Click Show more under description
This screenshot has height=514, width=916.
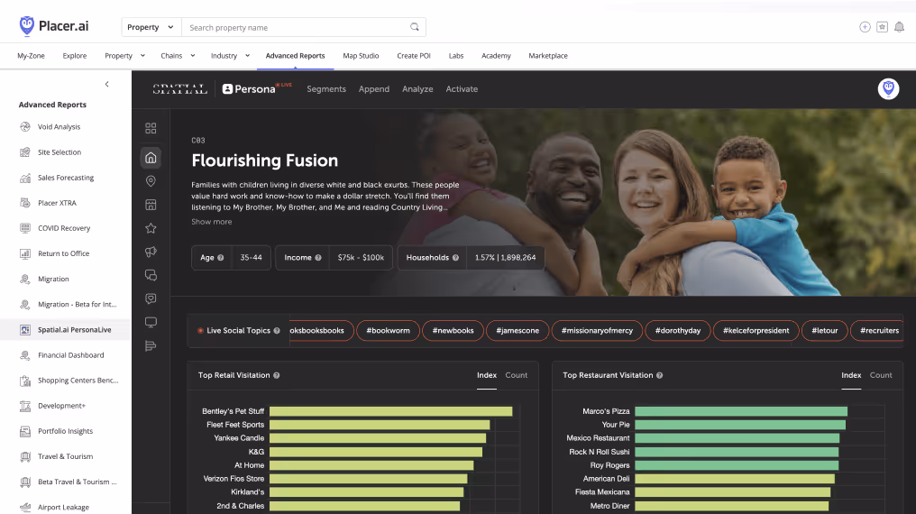[x=212, y=222]
